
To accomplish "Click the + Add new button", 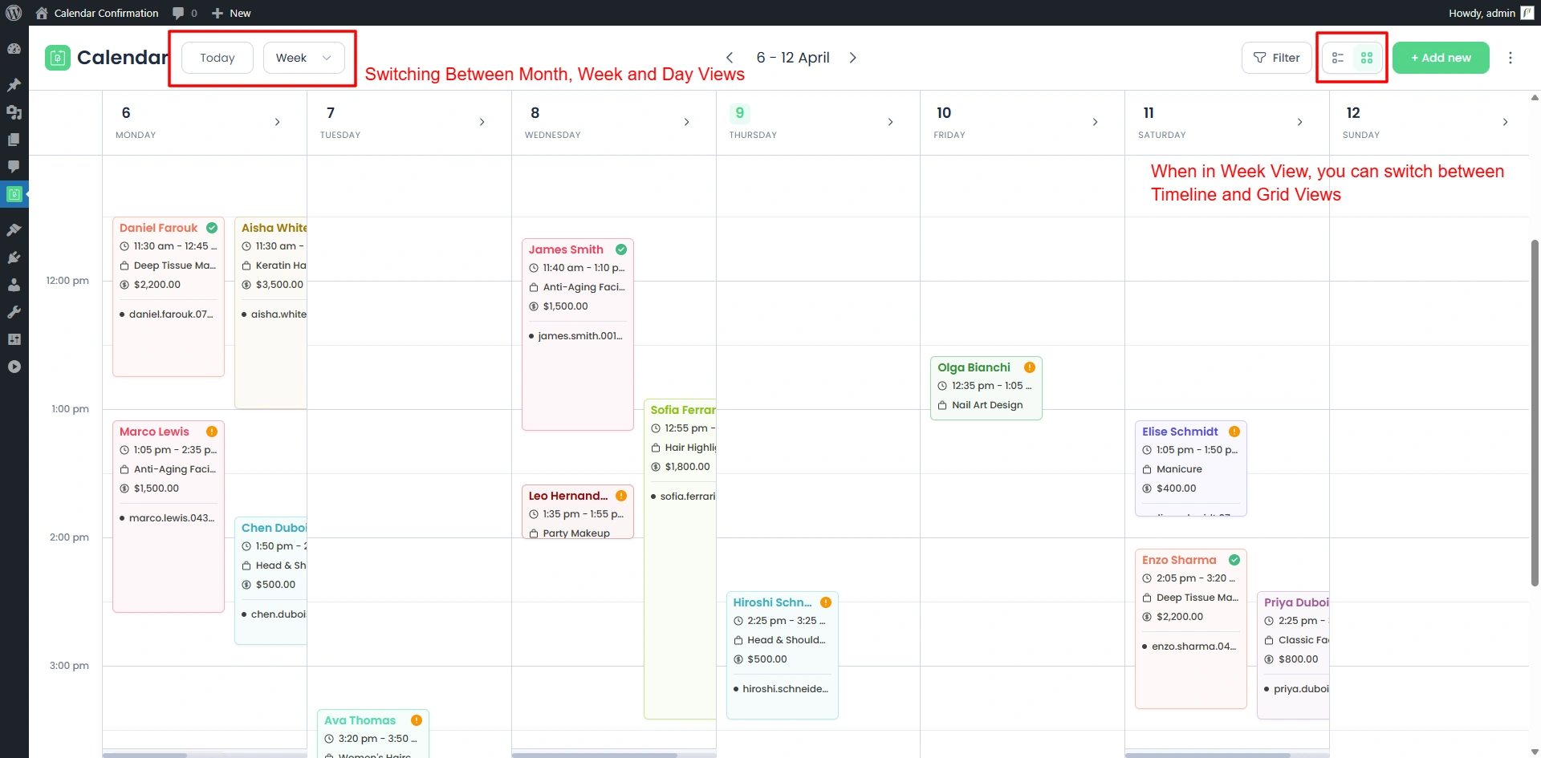I will tap(1441, 57).
